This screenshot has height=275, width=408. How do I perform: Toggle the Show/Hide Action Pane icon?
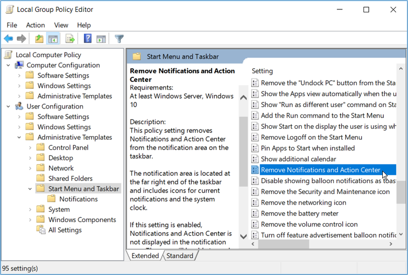tap(101, 39)
